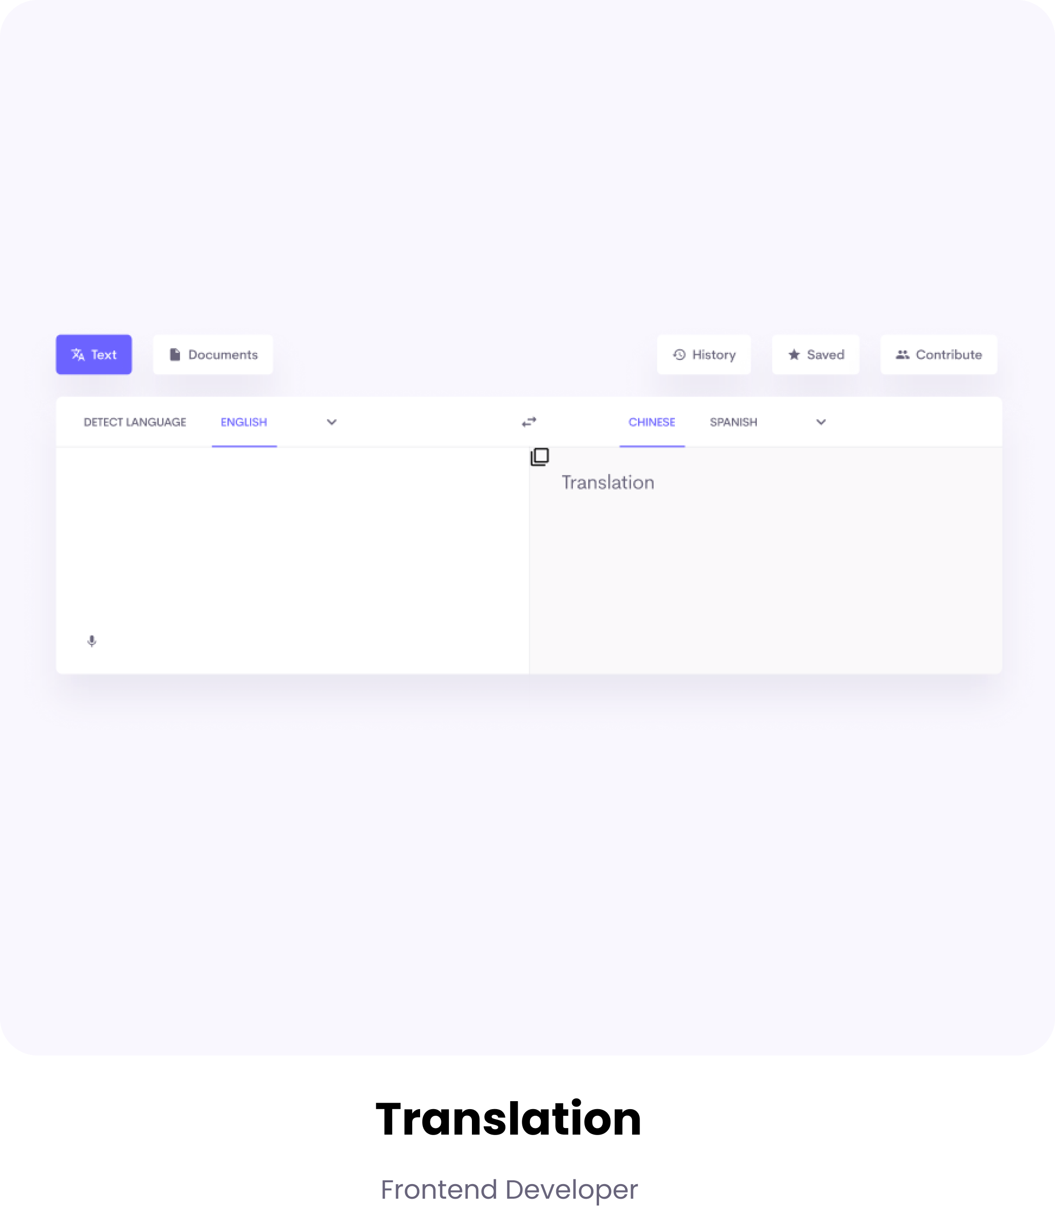1055x1210 pixels.
Task: Open the Contribute section
Action: pyautogui.click(x=937, y=354)
